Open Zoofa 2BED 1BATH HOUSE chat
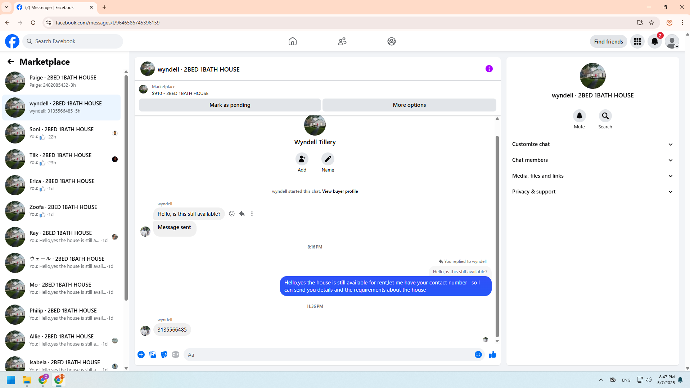690x388 pixels. click(61, 211)
